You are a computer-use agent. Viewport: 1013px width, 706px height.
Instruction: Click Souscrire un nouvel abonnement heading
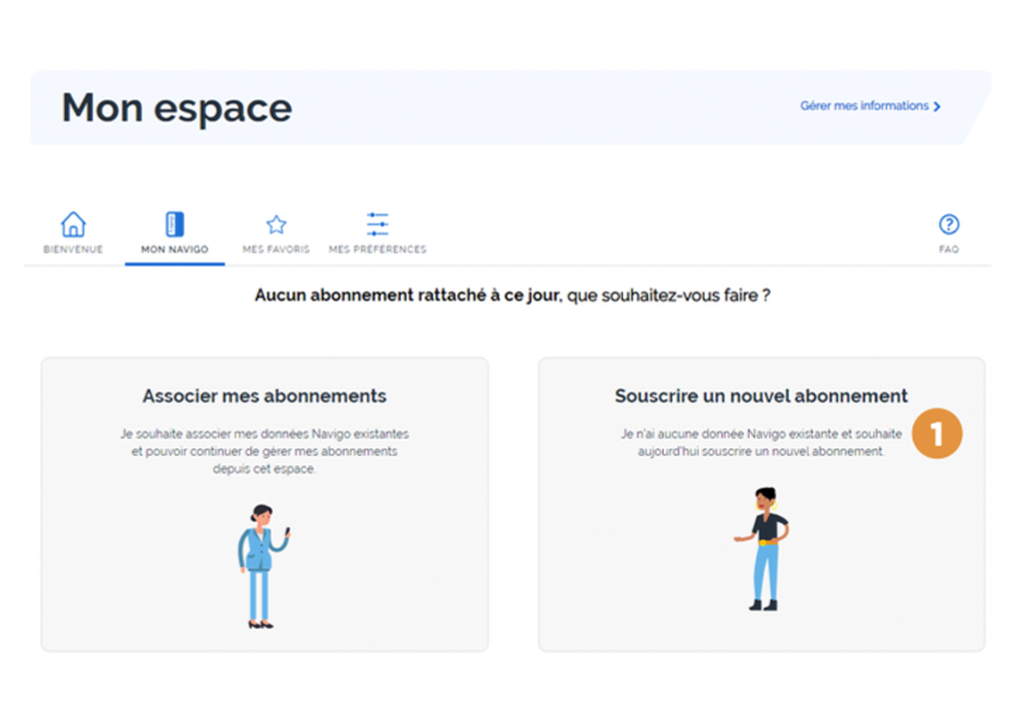761,396
